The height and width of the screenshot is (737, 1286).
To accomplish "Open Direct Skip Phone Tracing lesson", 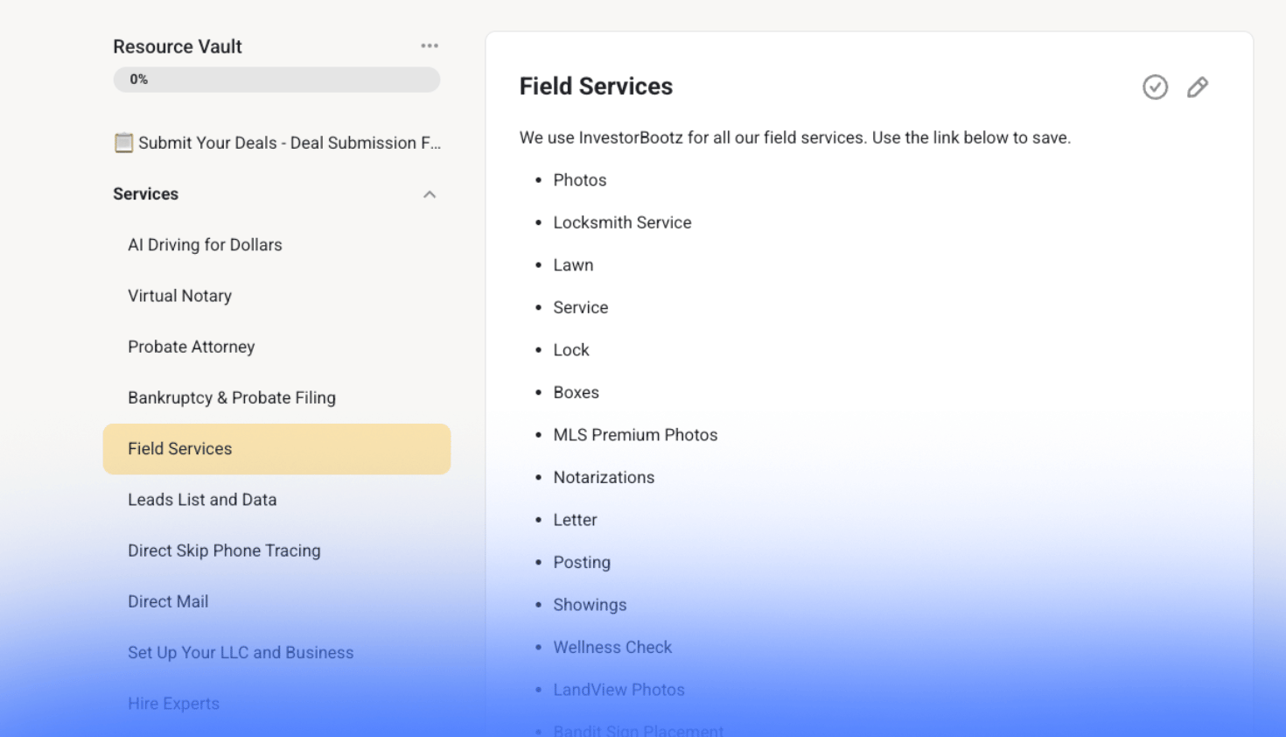I will (x=224, y=551).
